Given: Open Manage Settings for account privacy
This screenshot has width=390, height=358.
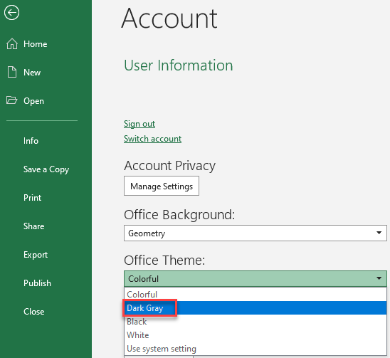Looking at the screenshot, I should point(162,186).
